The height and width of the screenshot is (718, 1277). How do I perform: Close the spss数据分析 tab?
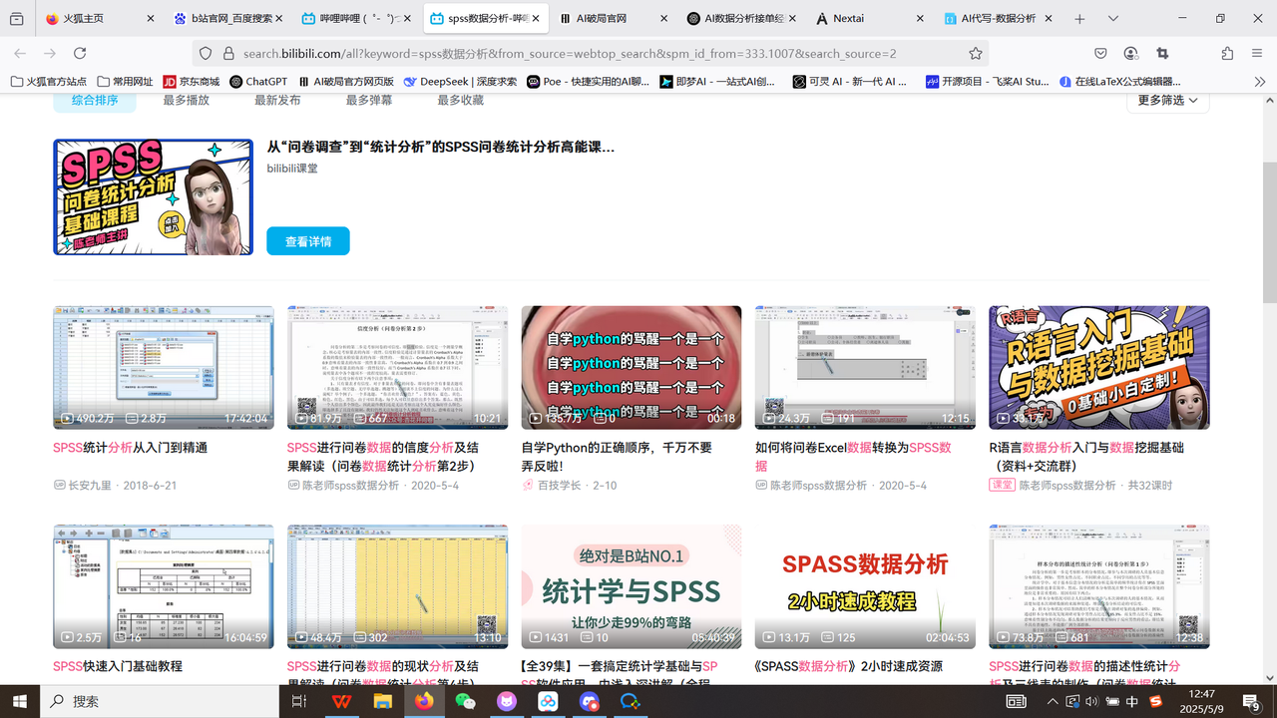tap(536, 19)
